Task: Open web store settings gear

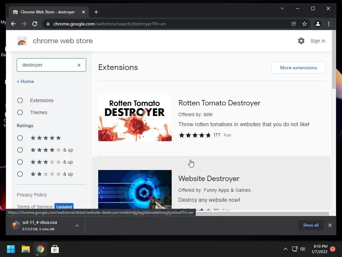Action: (301, 41)
